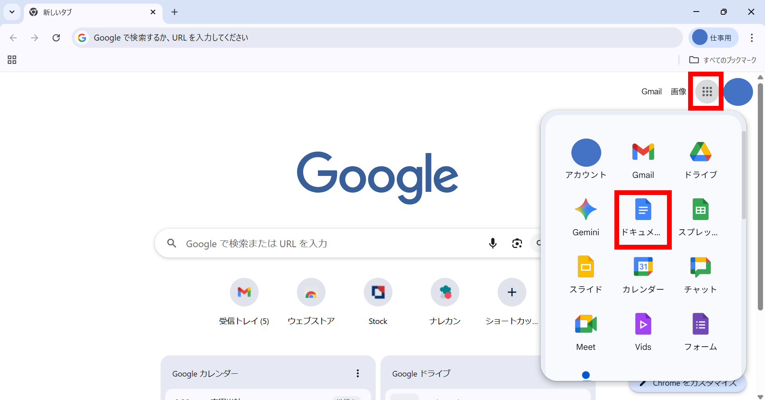This screenshot has height=400, width=765.
Task: Open the Google apps grid launcher
Action: tap(706, 91)
